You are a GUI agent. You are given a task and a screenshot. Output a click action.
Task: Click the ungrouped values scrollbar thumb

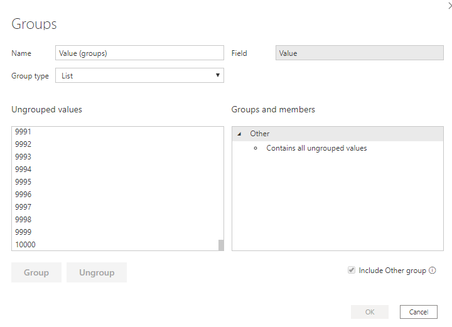(x=221, y=245)
